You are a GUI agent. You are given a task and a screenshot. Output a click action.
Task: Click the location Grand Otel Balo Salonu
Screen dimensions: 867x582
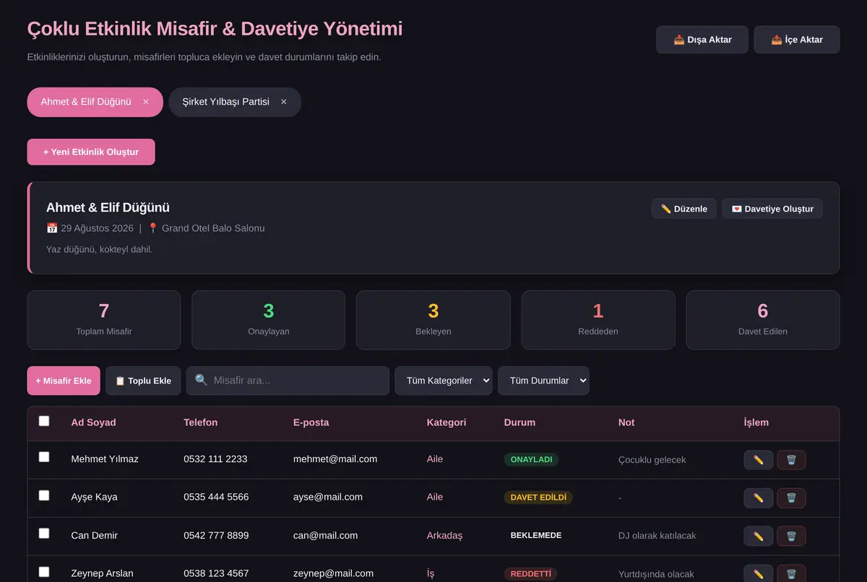point(213,228)
